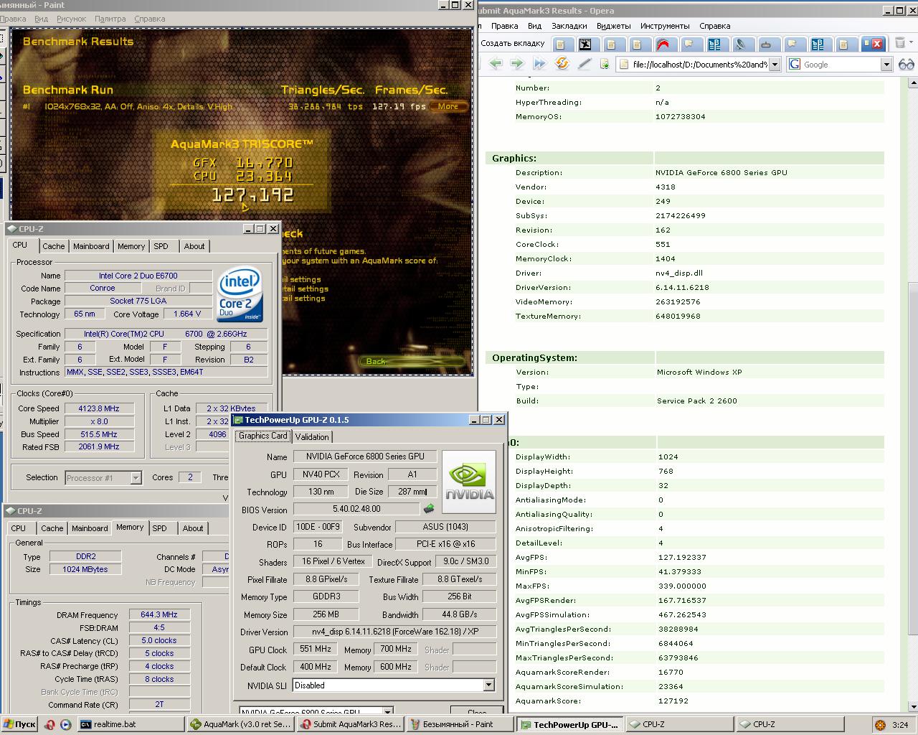
Task: Go back in Opera with the green left arrow
Action: (496, 64)
